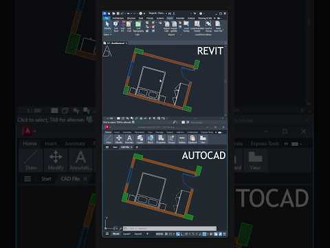330x248 pixels.
Task: Expand the Select panel dropdown in Revit
Action: (x=107, y=34)
